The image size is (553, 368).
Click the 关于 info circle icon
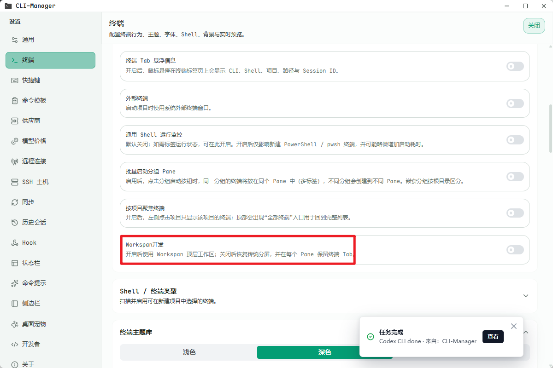14,364
